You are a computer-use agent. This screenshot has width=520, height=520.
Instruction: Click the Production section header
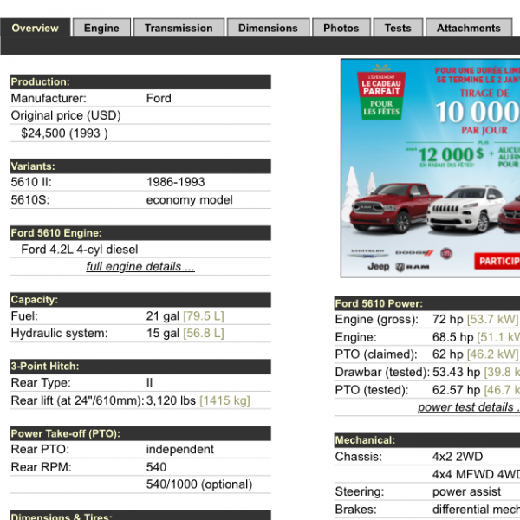140,81
